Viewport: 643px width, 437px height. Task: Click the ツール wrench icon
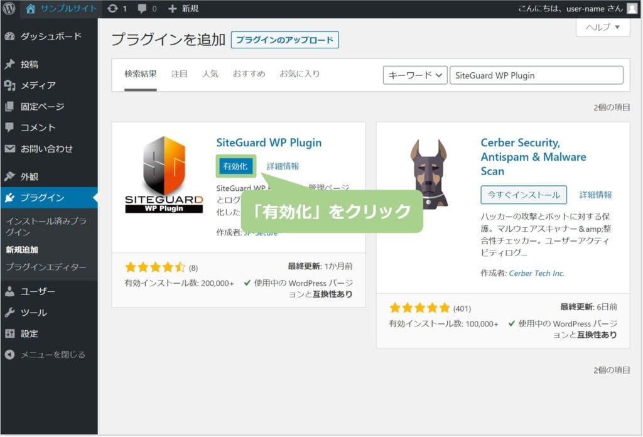(x=10, y=313)
